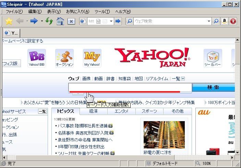This screenshot has width=241, height=168.
Task: Click camera icon next to 名張事件 headline
Action: coord(111,132)
